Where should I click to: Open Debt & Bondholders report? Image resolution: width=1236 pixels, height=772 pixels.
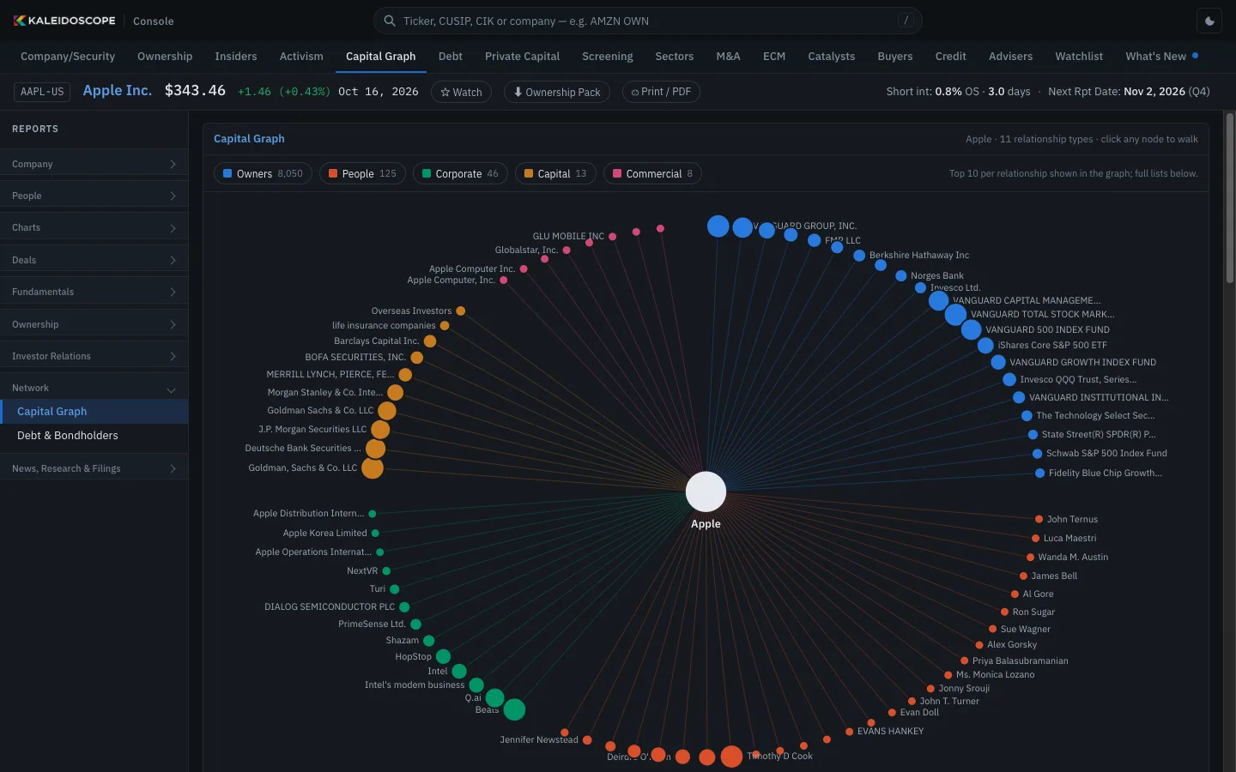pyautogui.click(x=94, y=435)
